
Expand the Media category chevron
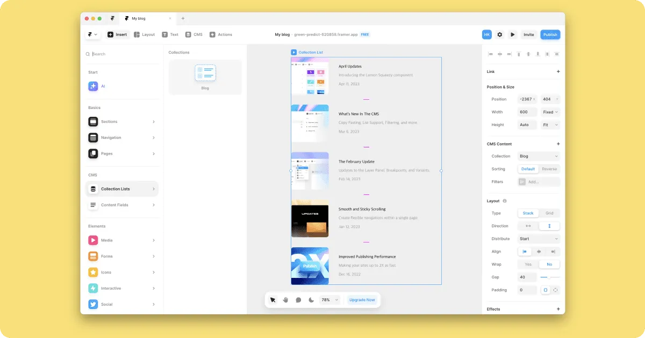(154, 240)
